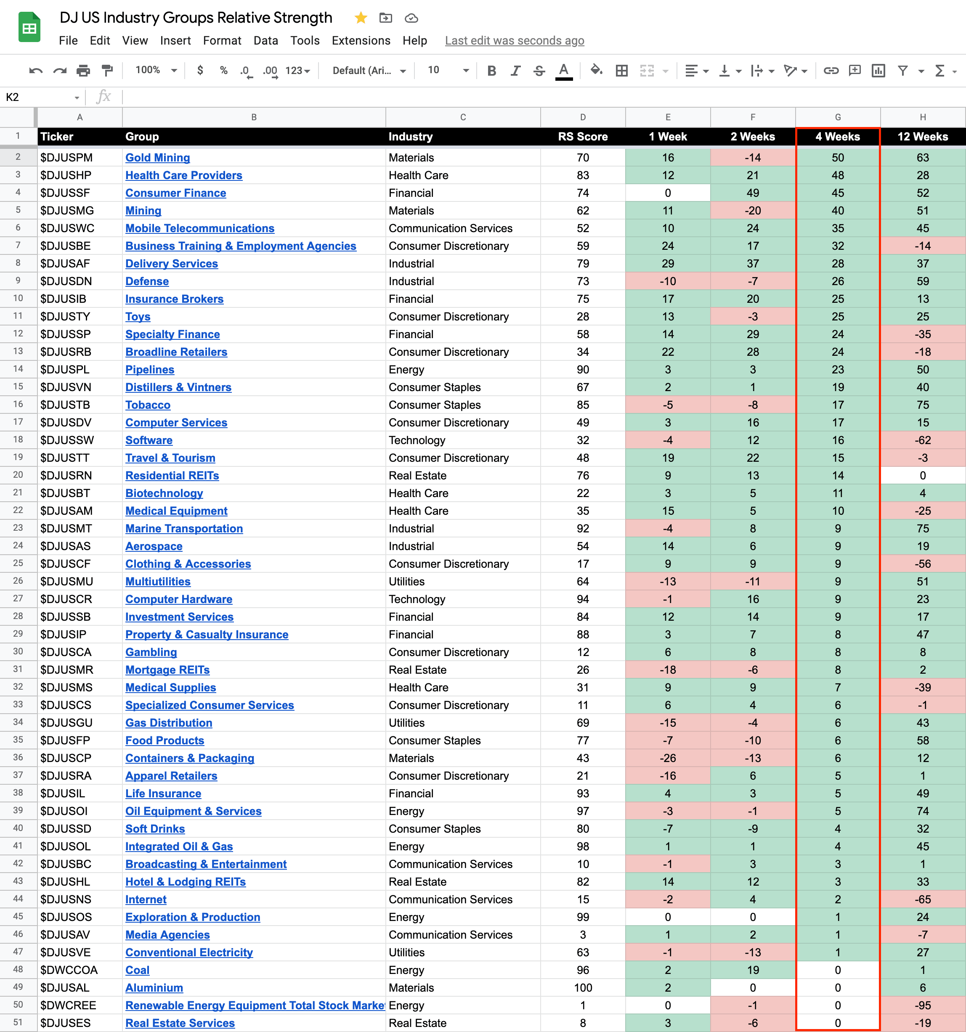This screenshot has width=966, height=1032.
Task: Click the Last edit was seconds ago link
Action: pyautogui.click(x=514, y=40)
